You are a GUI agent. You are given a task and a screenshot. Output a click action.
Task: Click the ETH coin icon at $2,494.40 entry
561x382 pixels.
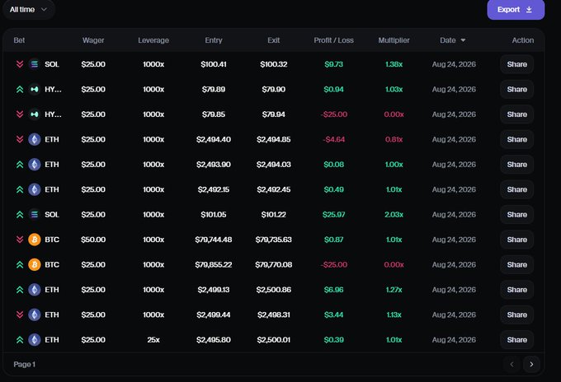click(x=35, y=139)
